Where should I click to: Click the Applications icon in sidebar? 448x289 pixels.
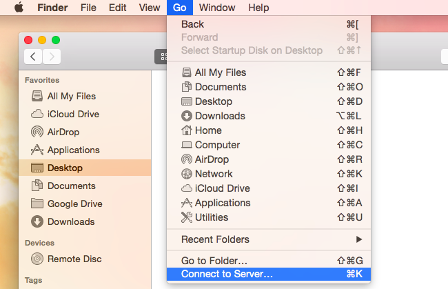(x=37, y=150)
